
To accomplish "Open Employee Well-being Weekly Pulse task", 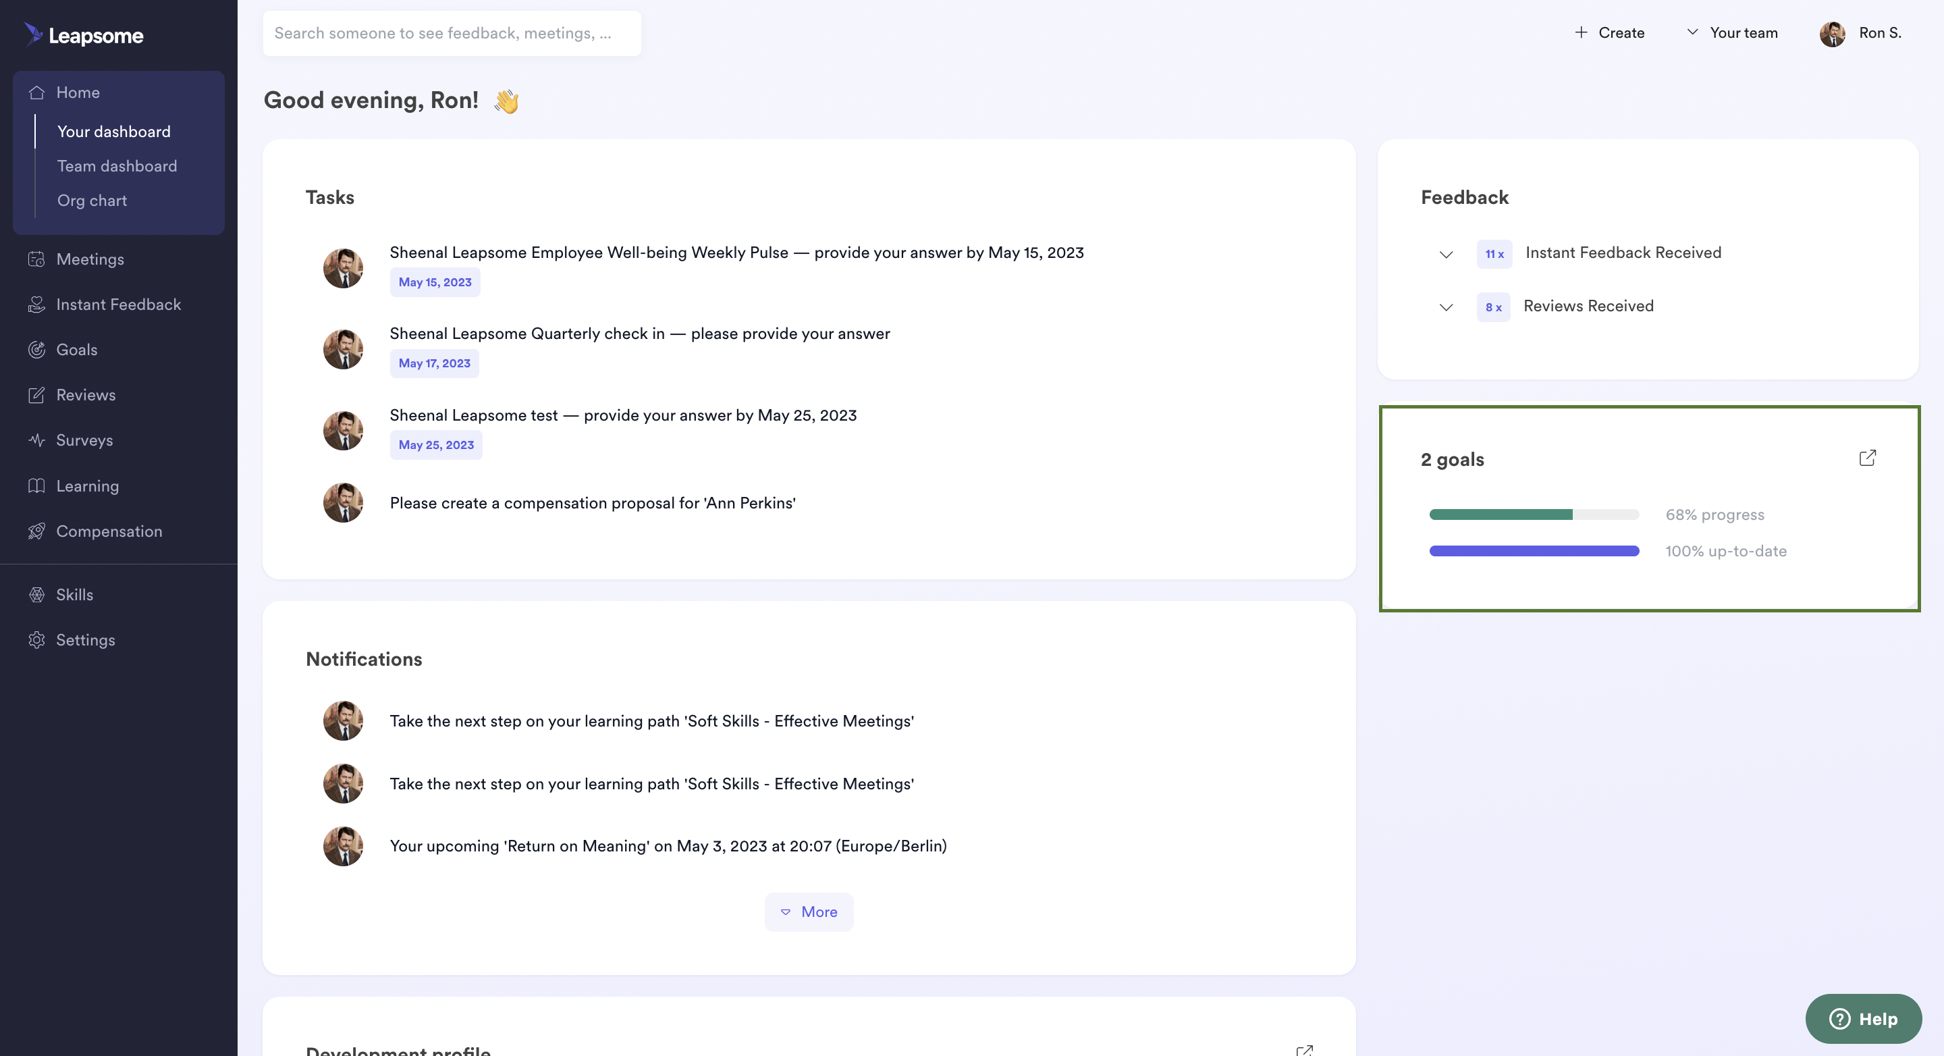I will pos(736,252).
